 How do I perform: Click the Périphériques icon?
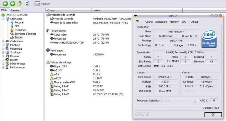tap(7, 64)
